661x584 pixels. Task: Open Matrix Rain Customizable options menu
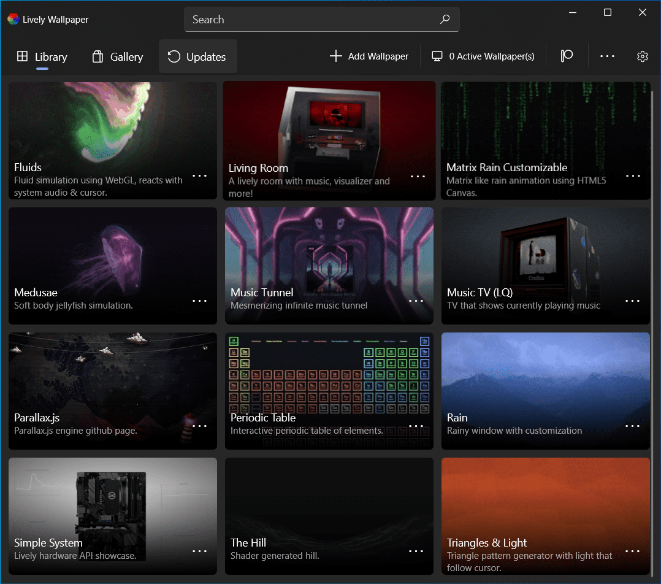pyautogui.click(x=632, y=175)
